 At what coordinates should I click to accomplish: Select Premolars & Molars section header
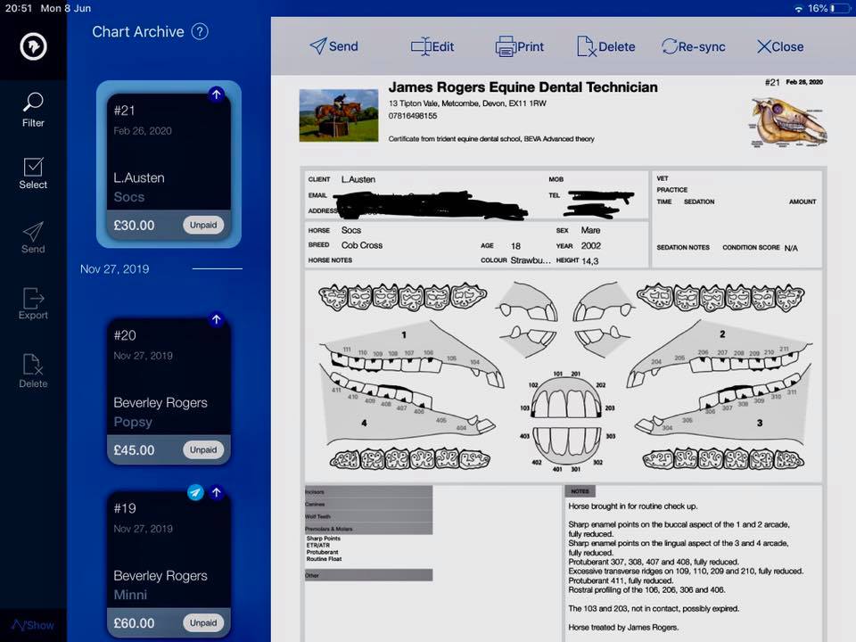tap(368, 529)
